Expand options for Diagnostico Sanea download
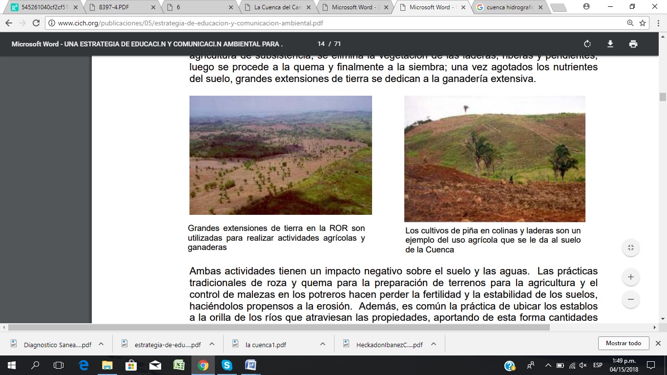This screenshot has height=375, width=667. click(x=101, y=344)
